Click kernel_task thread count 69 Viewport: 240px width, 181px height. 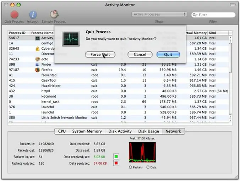(x=144, y=102)
